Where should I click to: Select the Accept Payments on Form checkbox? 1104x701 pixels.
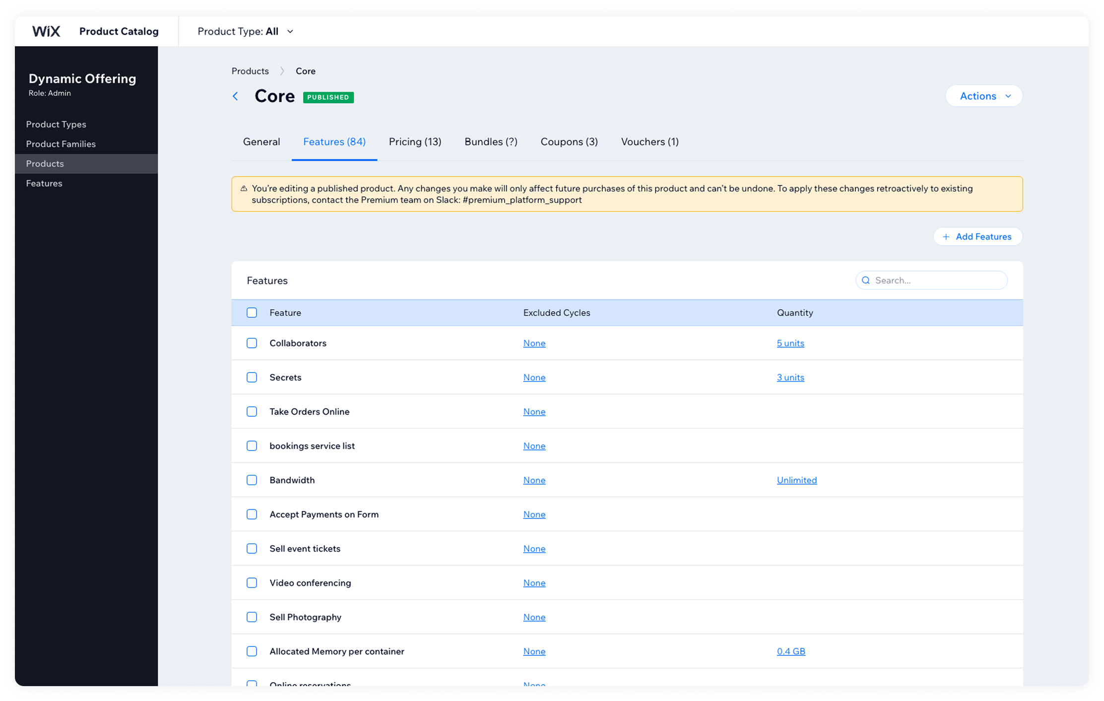click(x=252, y=514)
